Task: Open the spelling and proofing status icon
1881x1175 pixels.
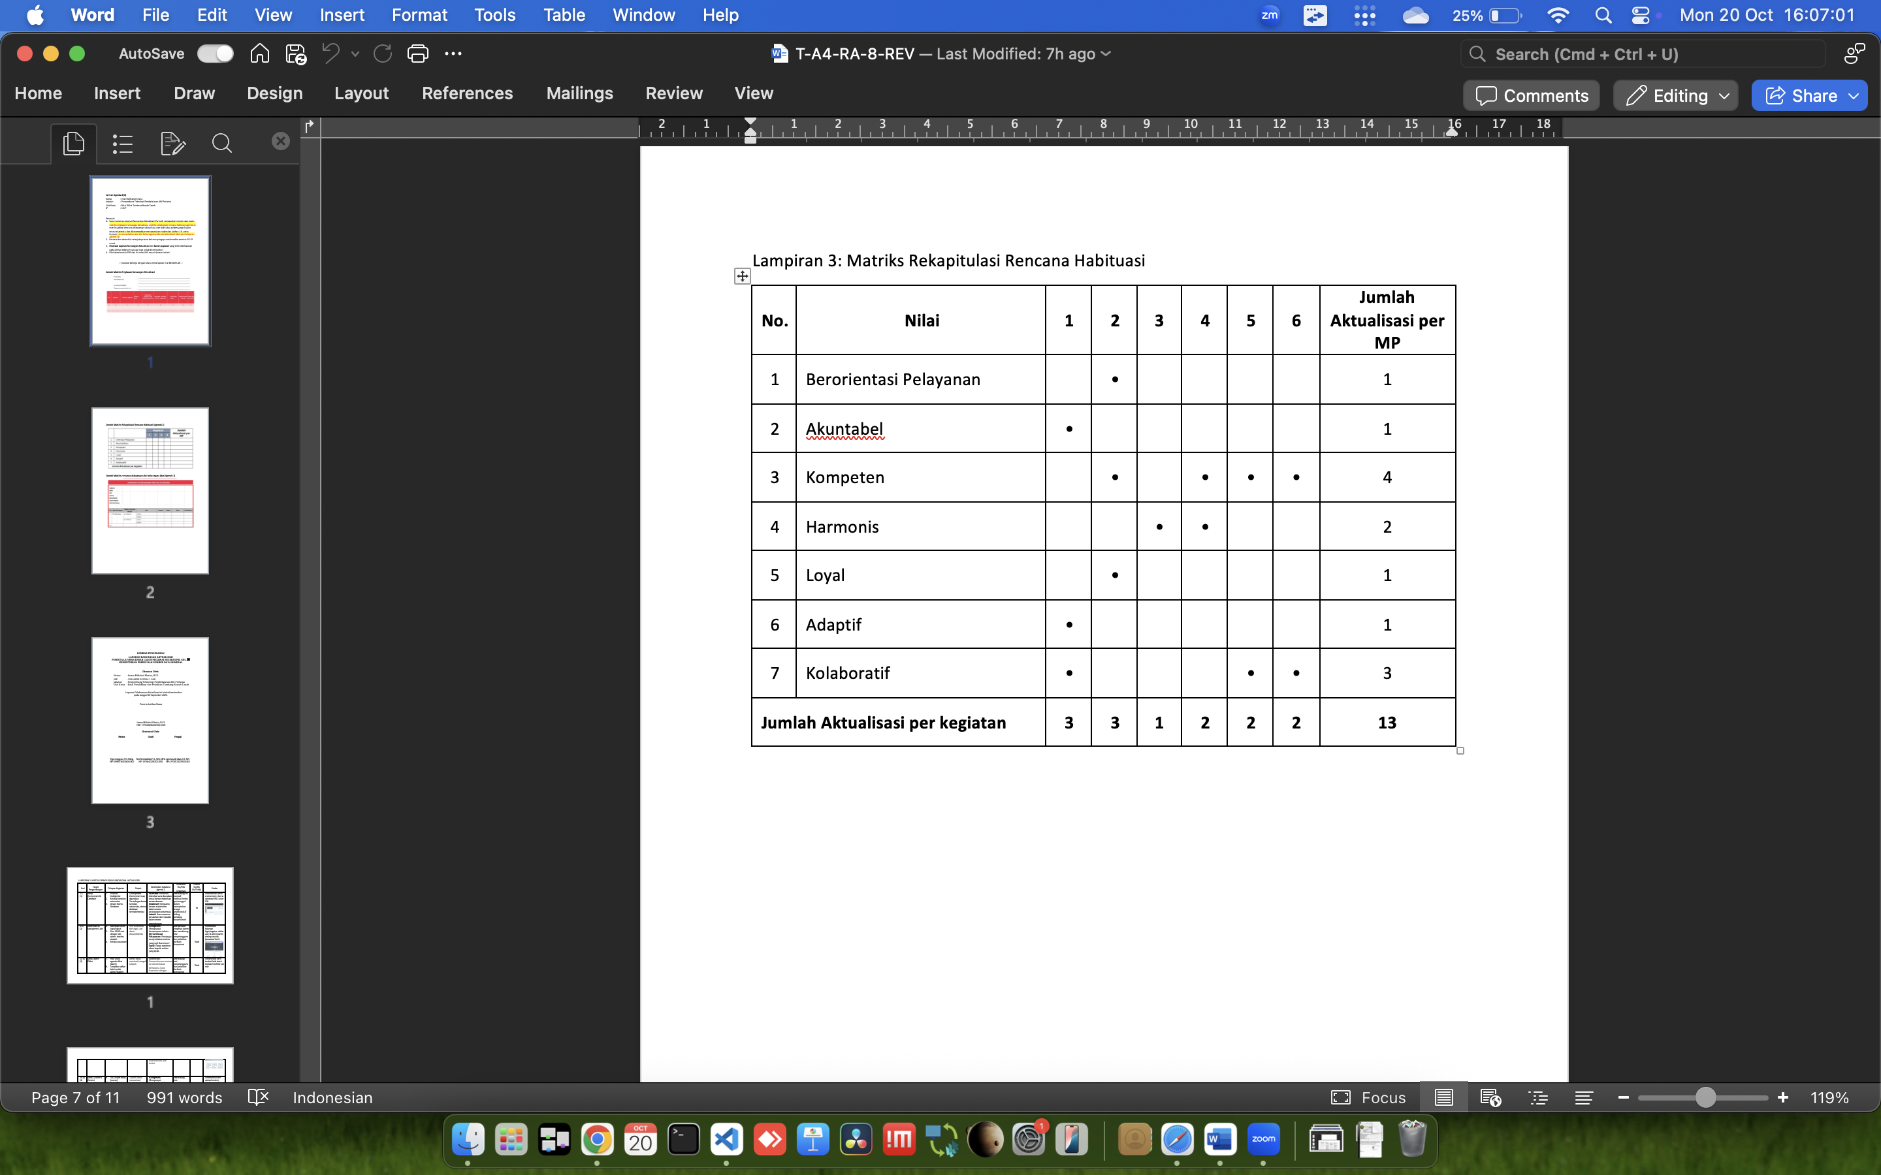Action: [x=257, y=1097]
